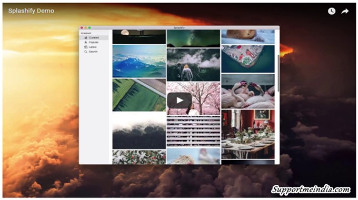Select the aerial harbor boats thumbnail
This screenshot has width=358, height=200.
pos(248,59)
